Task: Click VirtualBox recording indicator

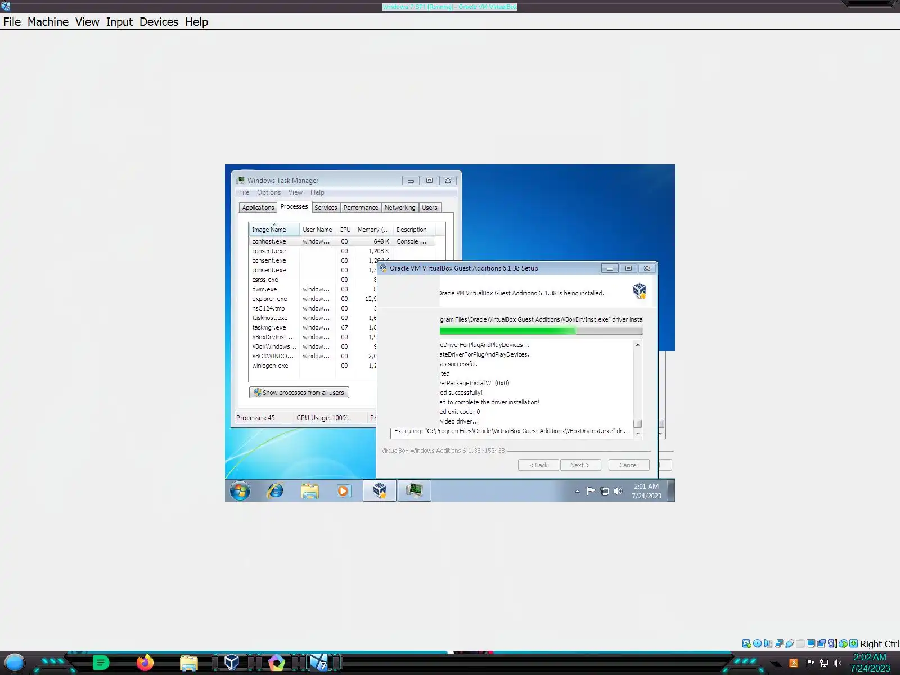Action: tap(821, 643)
